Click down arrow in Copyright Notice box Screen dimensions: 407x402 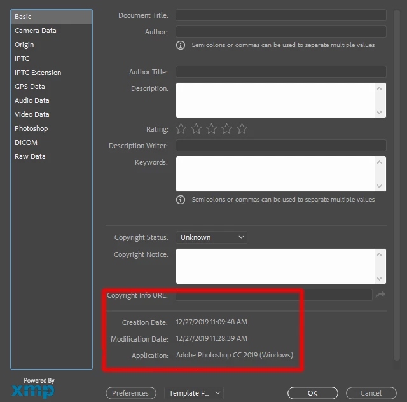[379, 278]
